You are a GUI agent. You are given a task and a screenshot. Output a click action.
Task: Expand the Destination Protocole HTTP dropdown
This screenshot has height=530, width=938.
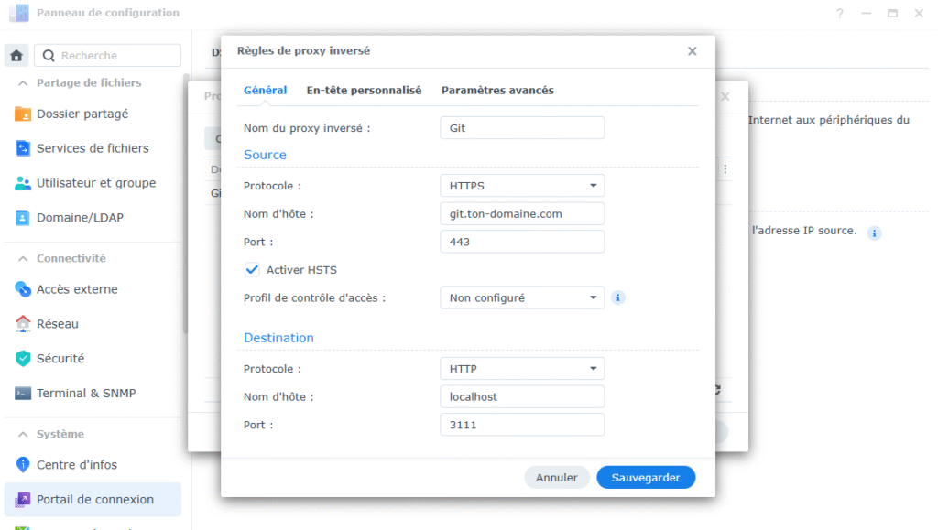click(521, 369)
